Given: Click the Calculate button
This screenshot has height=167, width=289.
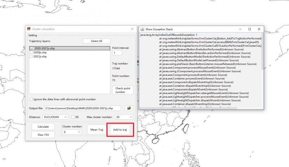Looking at the screenshot, I should tap(43, 127).
